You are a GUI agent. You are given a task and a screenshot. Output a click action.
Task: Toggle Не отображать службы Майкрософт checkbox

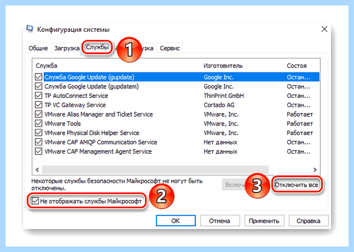pyautogui.click(x=35, y=201)
